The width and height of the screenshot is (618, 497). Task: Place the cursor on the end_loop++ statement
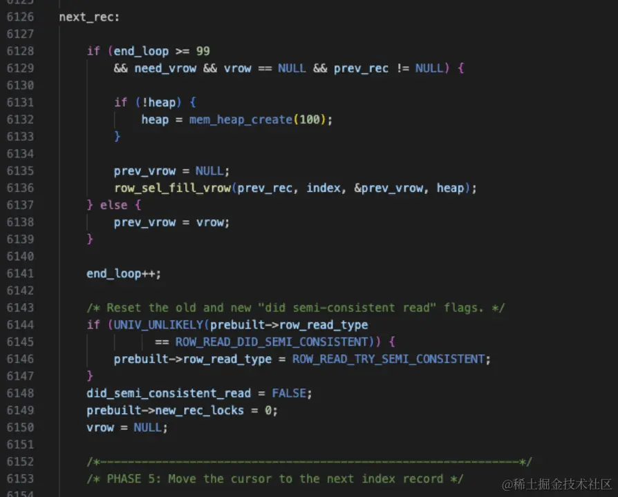click(124, 274)
